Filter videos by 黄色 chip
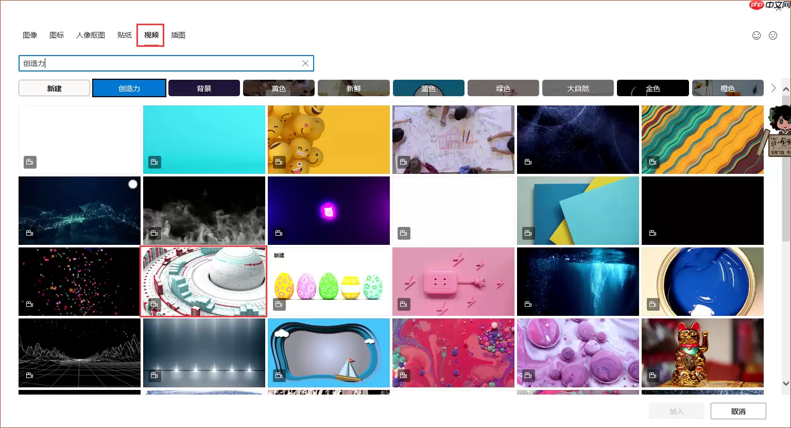 tap(279, 88)
